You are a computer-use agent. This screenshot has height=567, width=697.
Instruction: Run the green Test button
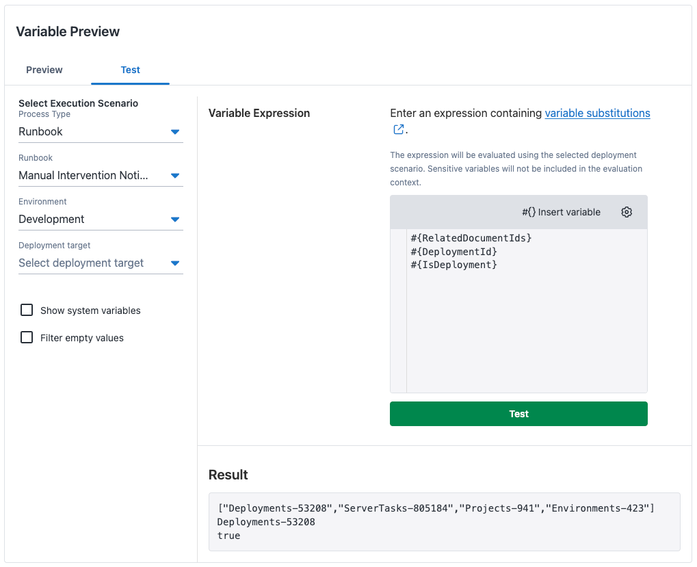(518, 414)
